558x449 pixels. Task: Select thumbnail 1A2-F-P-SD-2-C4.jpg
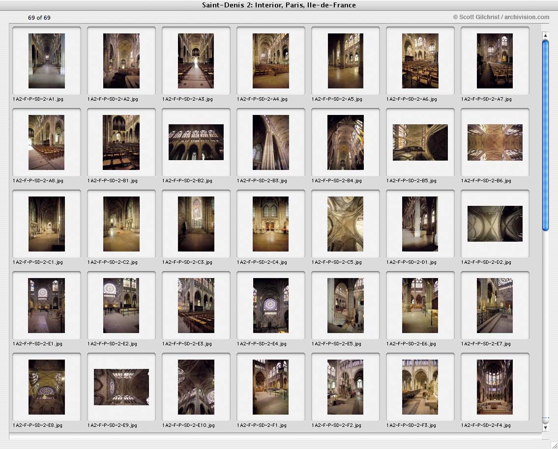[x=271, y=224]
